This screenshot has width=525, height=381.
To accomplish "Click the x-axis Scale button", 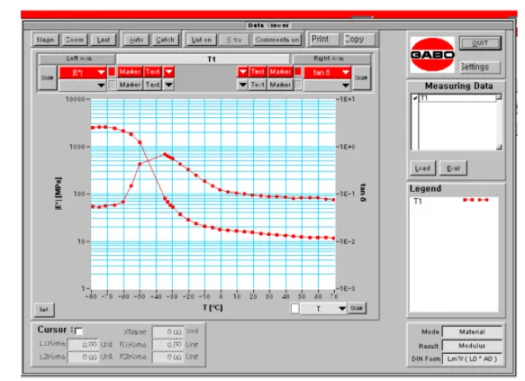I will 357,308.
